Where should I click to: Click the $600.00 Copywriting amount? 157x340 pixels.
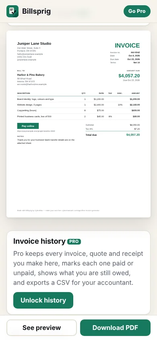(x=135, y=110)
